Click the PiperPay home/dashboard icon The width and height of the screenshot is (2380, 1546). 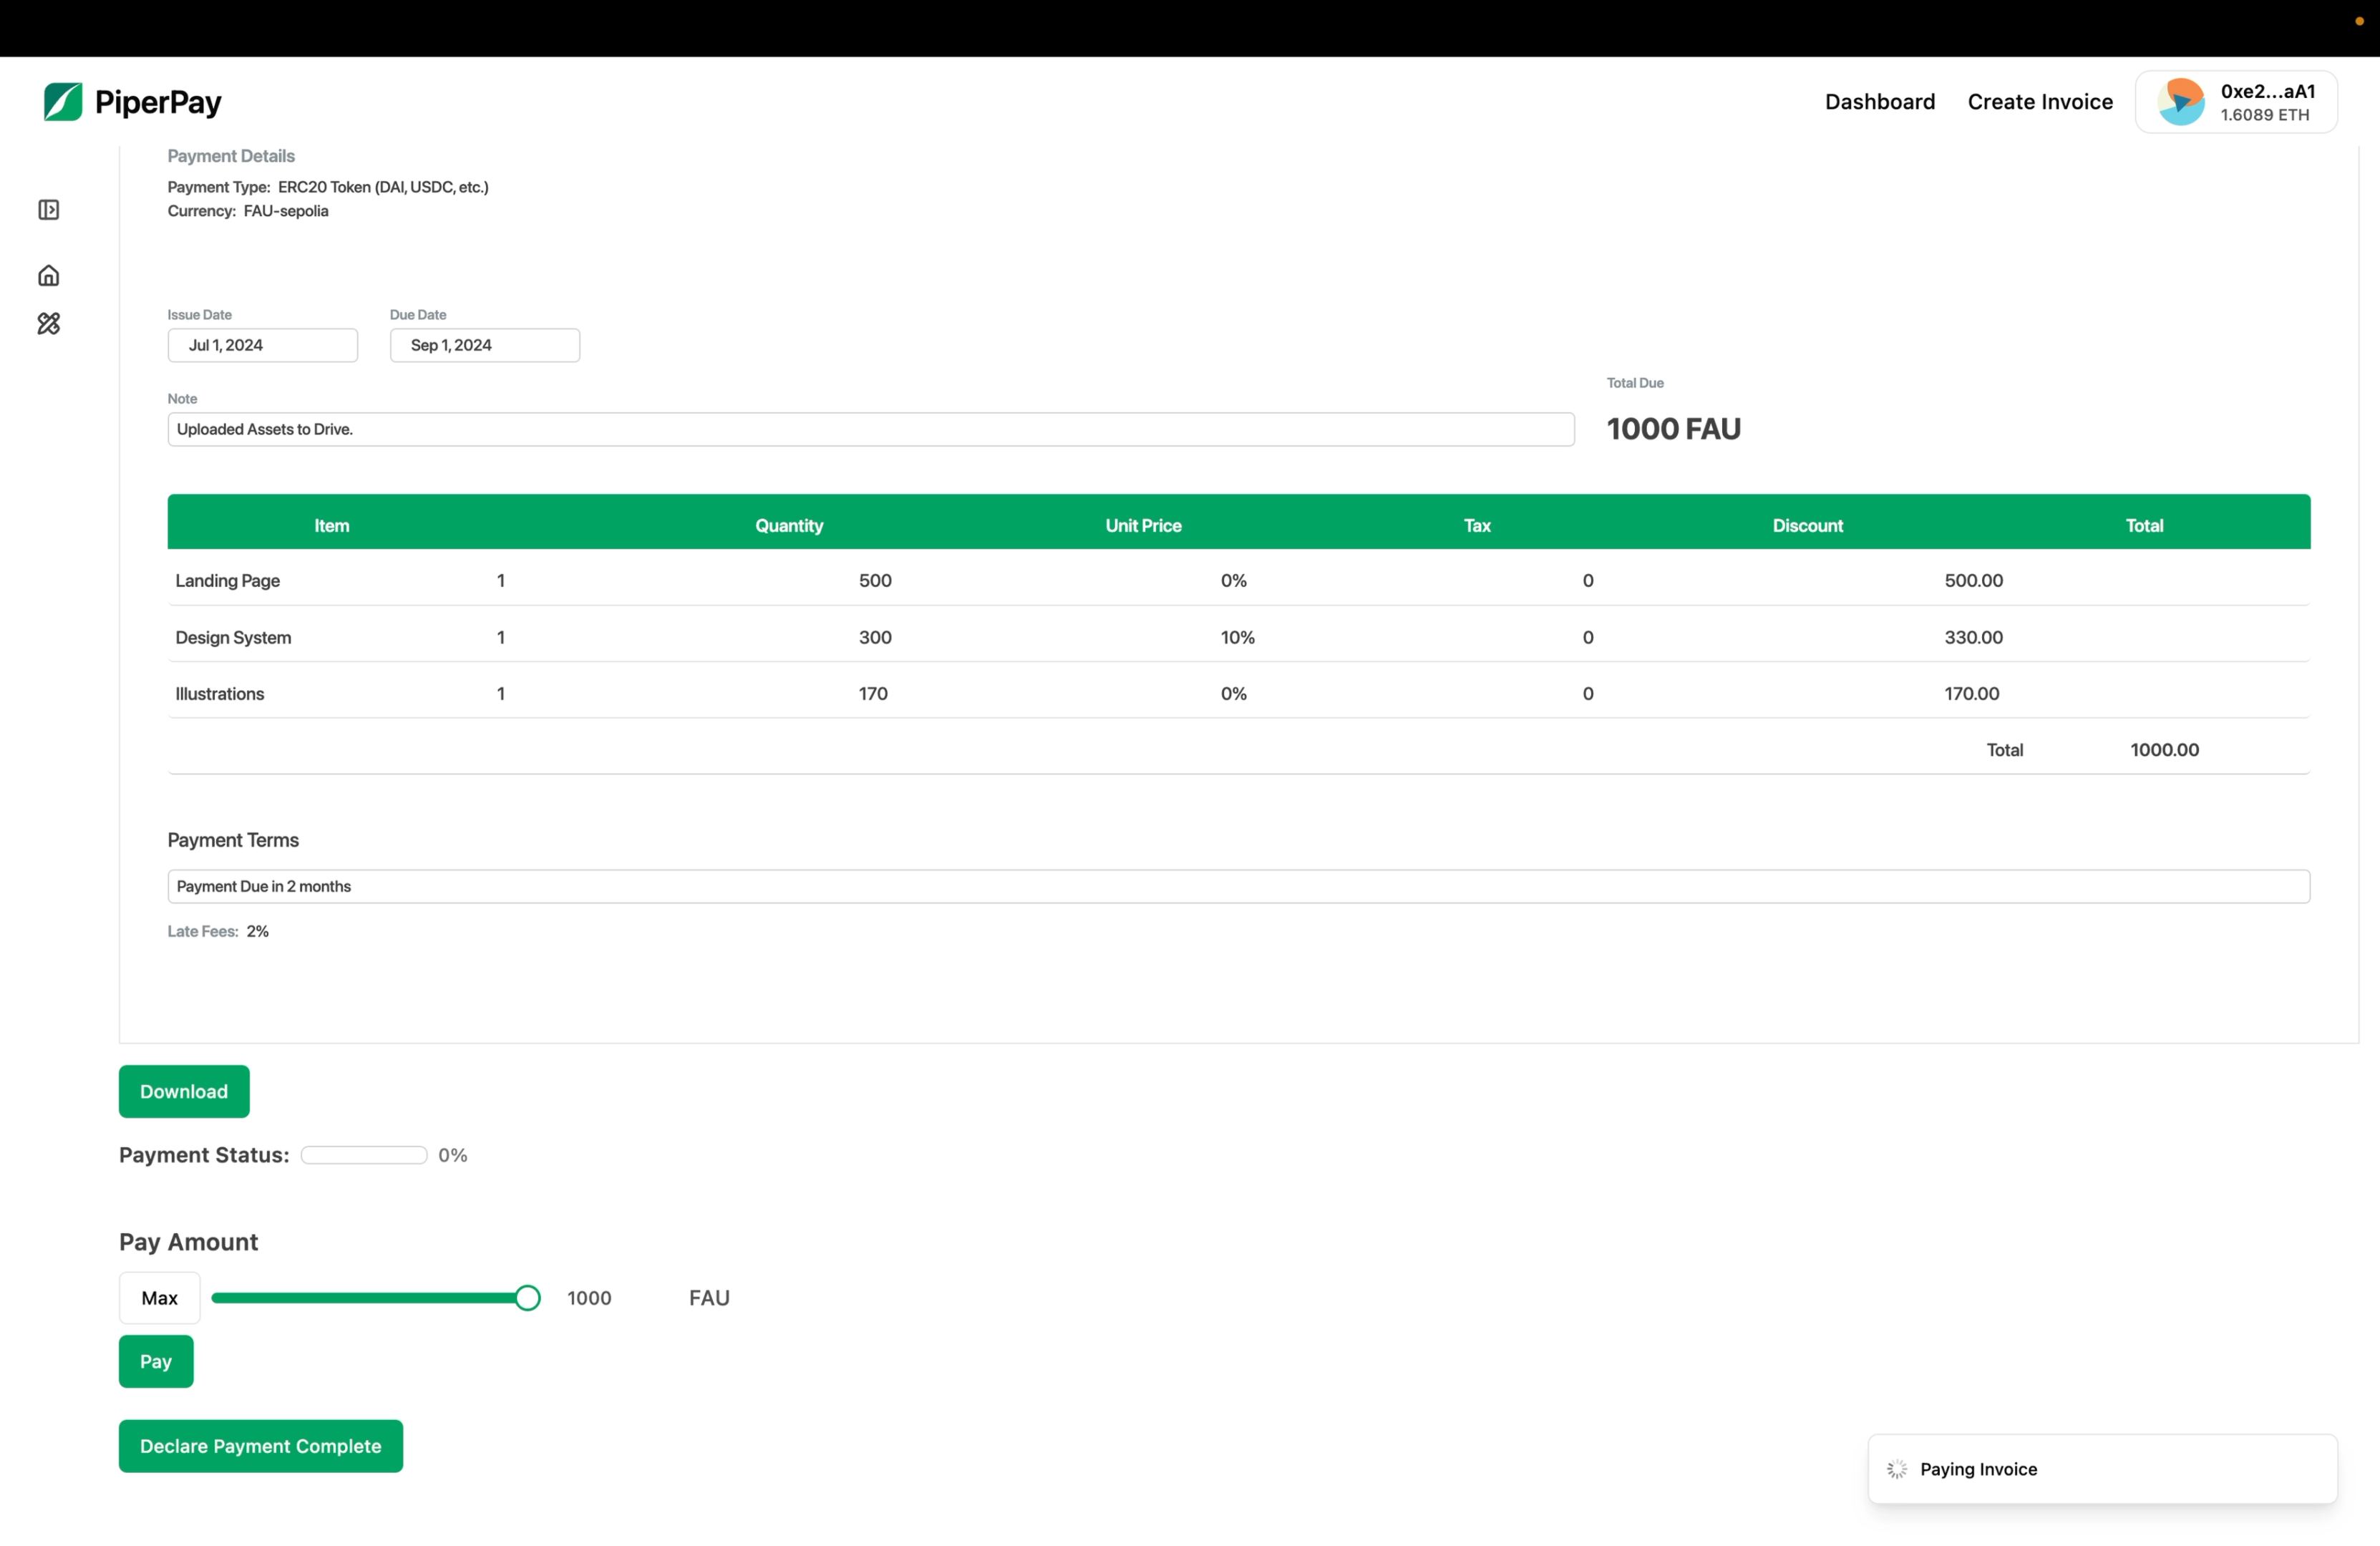[x=49, y=274]
